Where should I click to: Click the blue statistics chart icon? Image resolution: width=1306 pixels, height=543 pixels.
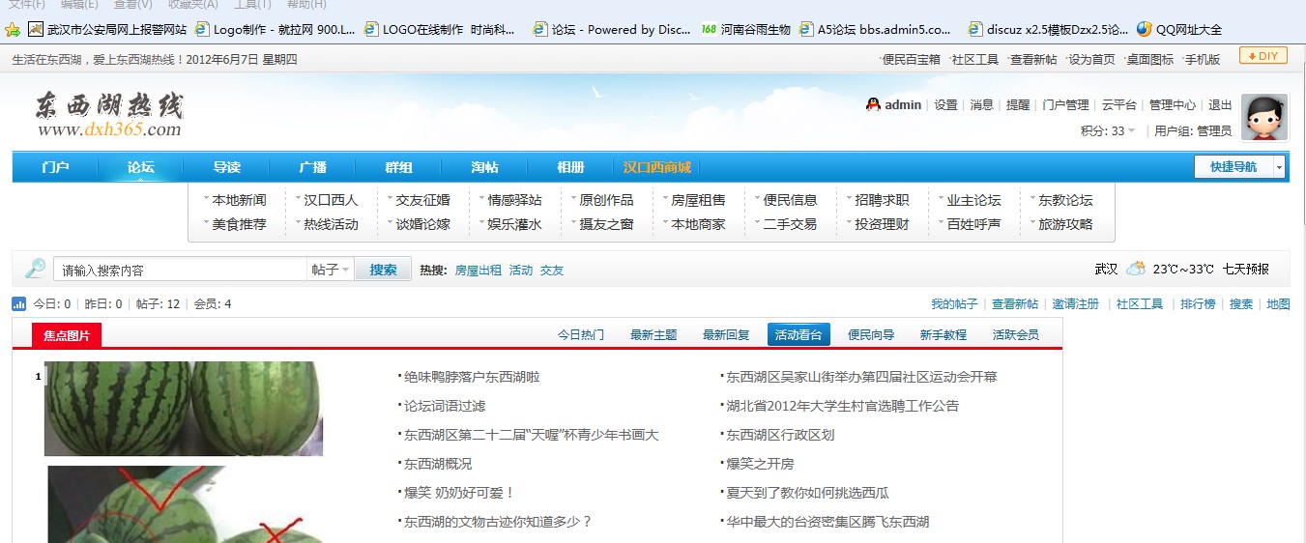point(19,304)
